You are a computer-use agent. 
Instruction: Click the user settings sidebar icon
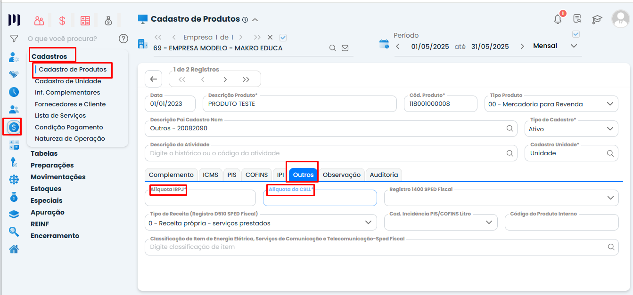14,58
